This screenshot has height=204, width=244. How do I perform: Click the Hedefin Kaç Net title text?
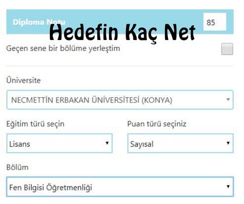(x=122, y=33)
